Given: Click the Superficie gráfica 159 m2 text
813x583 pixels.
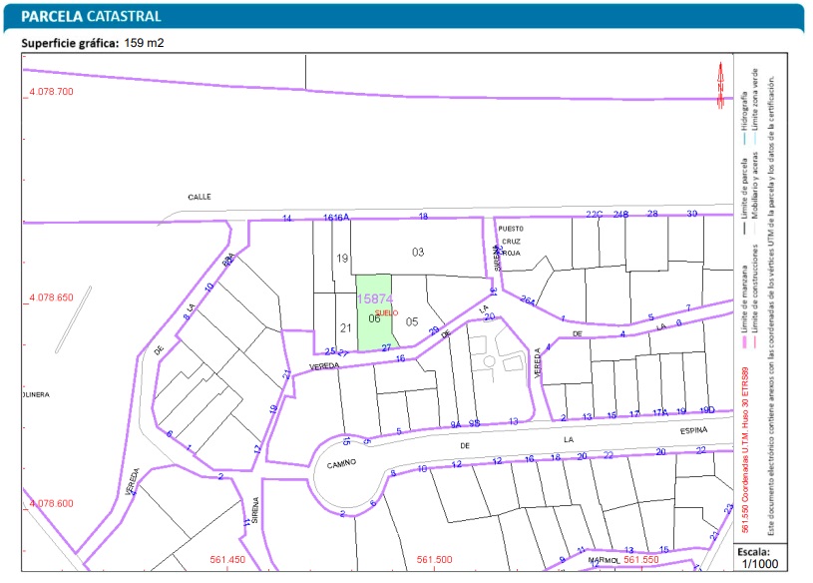Looking at the screenshot, I should [92, 43].
